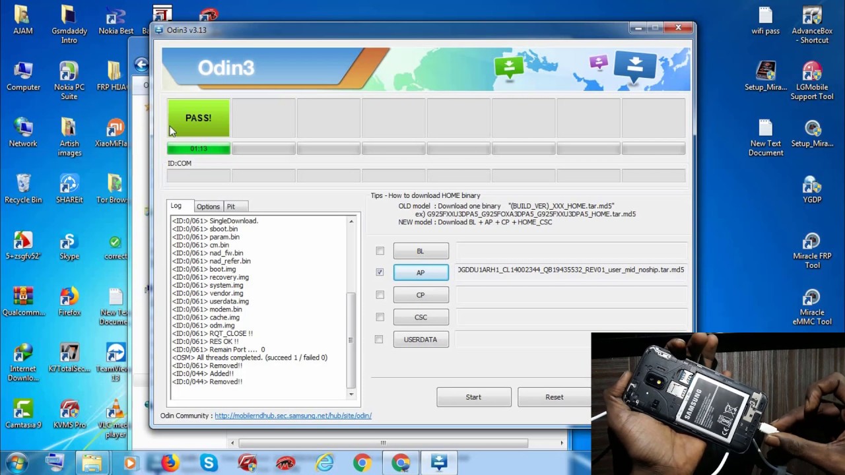Viewport: 845px width, 475px height.
Task: Open Internet Explorer from taskbar
Action: (x=324, y=463)
